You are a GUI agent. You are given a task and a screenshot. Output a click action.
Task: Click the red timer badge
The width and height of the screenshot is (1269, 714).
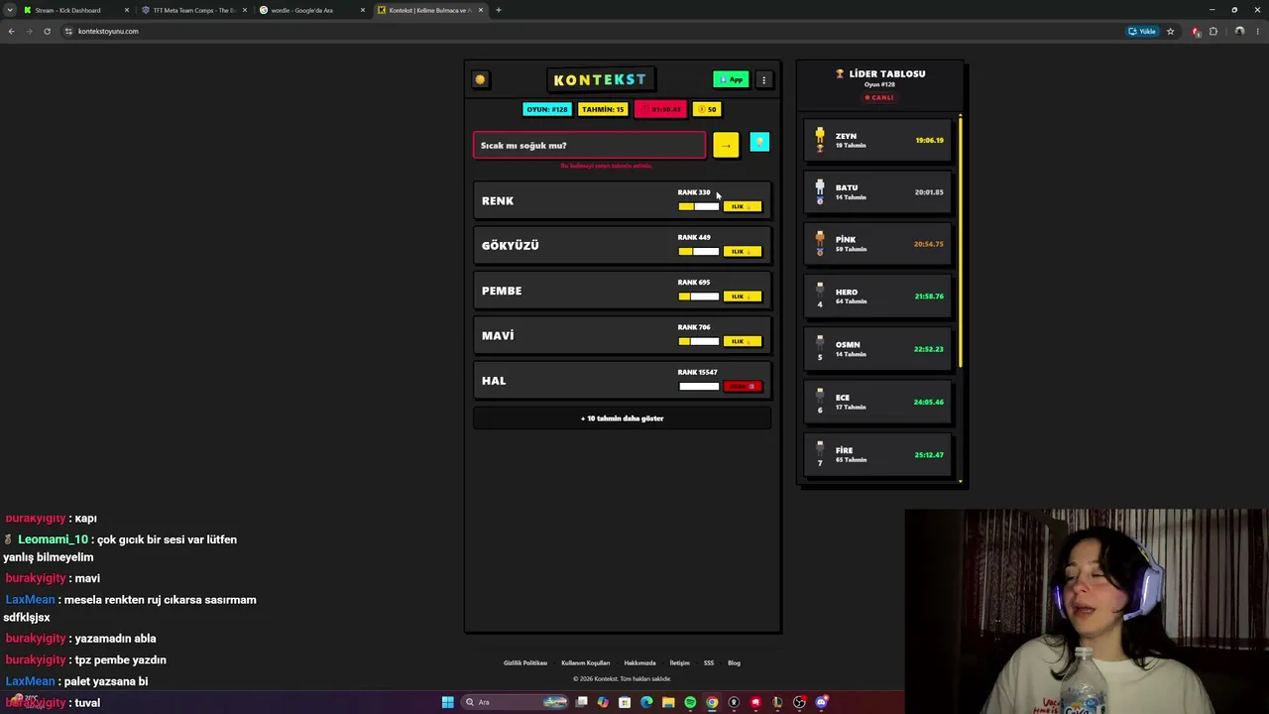coord(660,109)
